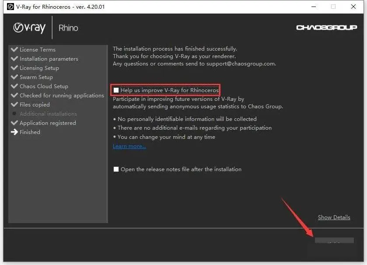
Task: Click the checkmark icon beside License Terms
Action: [14, 49]
